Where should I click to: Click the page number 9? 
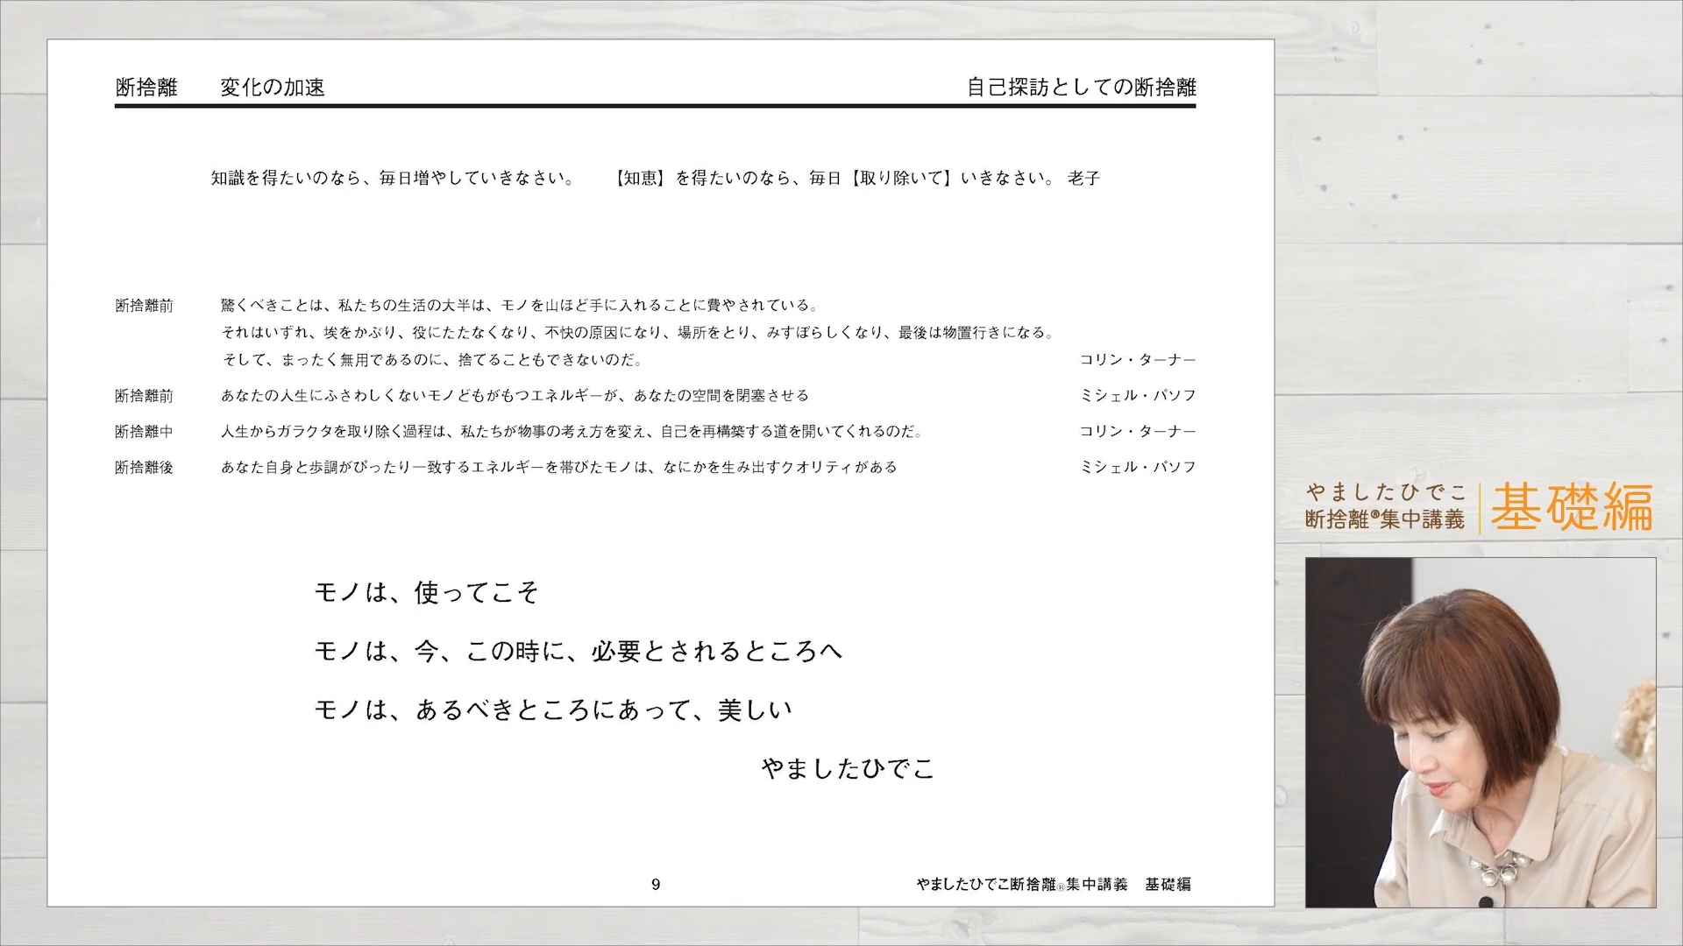click(x=656, y=885)
